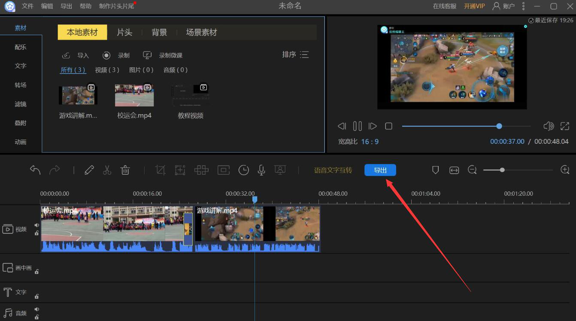Select the 校运会.mp4 media thumbnail

click(134, 95)
